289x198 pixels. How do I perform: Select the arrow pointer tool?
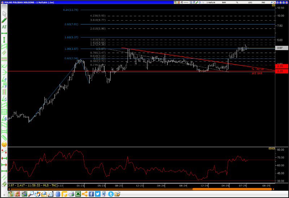pos(4,14)
